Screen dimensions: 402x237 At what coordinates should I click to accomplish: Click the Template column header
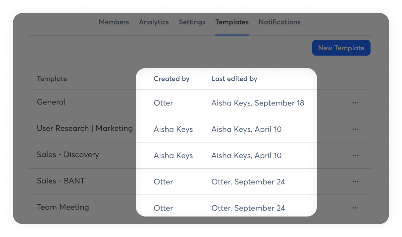click(x=52, y=79)
